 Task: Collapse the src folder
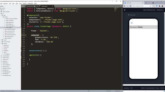point(3,13)
